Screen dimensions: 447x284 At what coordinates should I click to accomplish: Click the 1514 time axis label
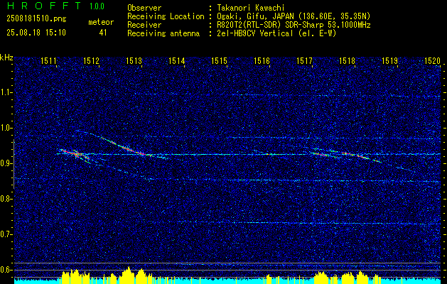point(177,60)
